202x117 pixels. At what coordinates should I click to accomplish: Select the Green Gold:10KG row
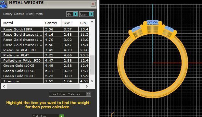[x=45, y=65]
